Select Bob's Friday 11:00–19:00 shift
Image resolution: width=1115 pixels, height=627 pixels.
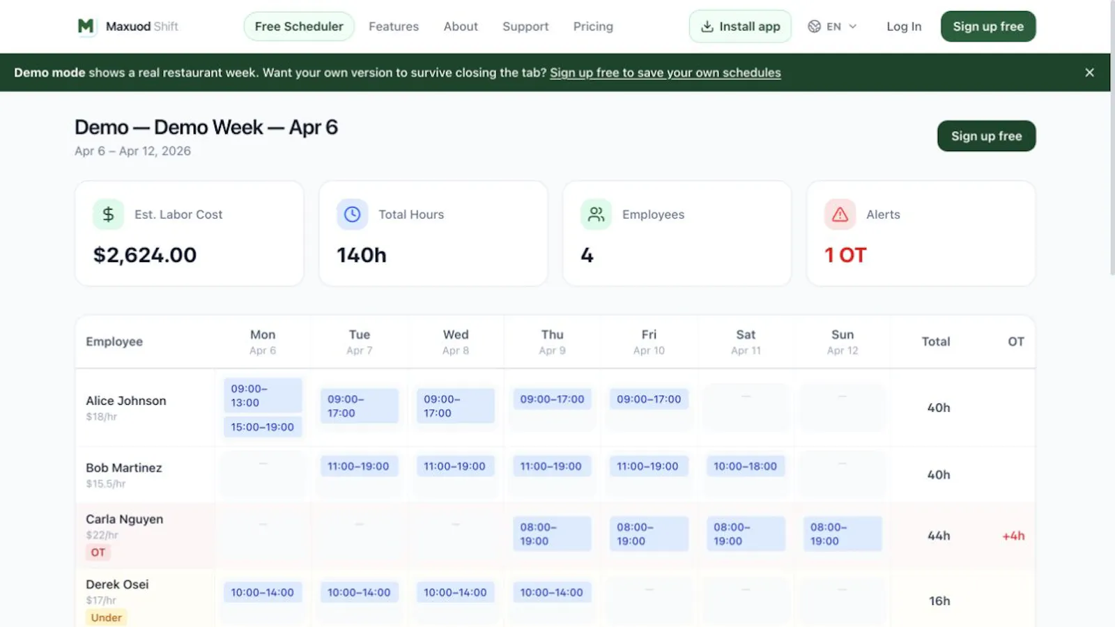click(649, 466)
